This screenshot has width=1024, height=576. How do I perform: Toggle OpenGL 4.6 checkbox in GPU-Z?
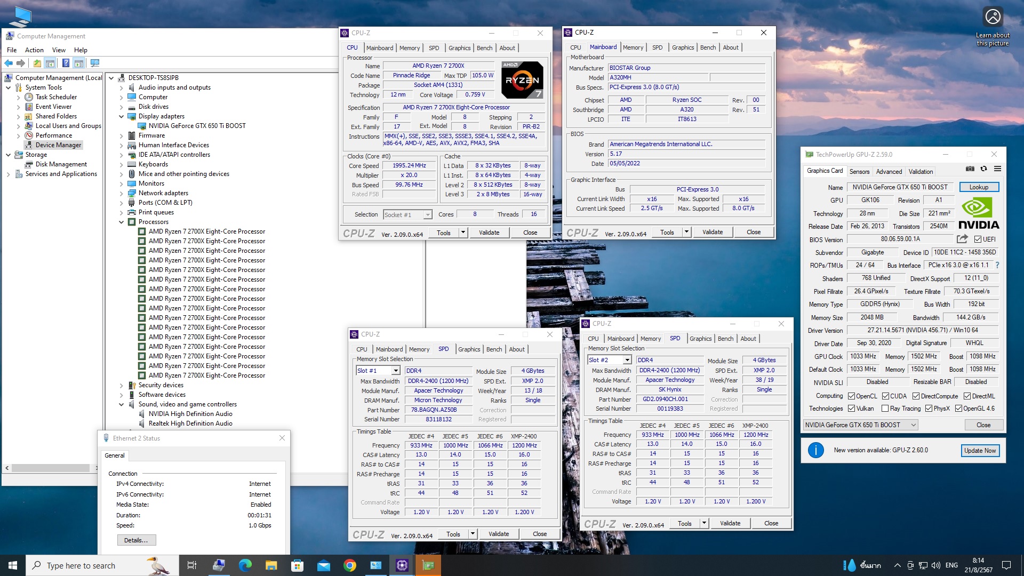click(x=958, y=409)
